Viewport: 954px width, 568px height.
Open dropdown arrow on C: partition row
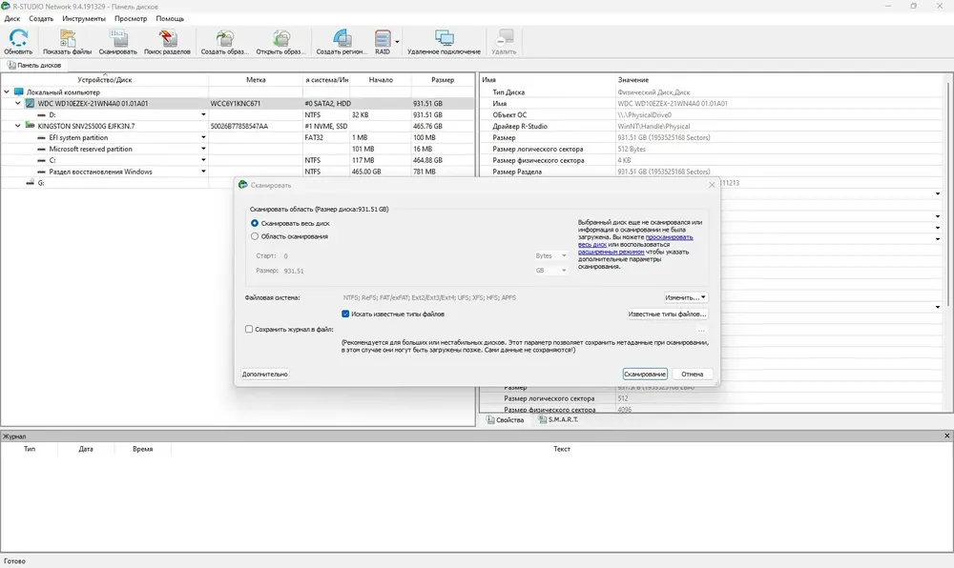(x=203, y=160)
